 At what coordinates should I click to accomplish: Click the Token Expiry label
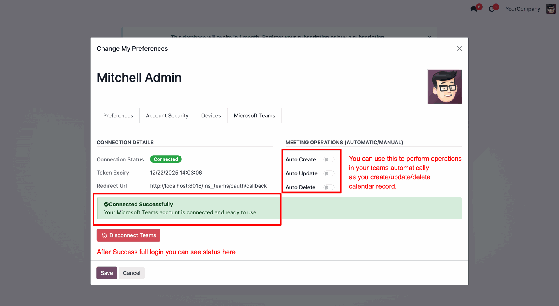click(x=113, y=173)
